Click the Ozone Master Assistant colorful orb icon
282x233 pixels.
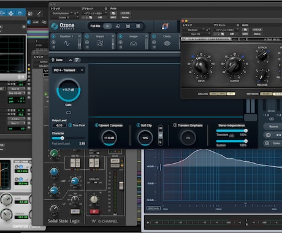tap(165, 26)
